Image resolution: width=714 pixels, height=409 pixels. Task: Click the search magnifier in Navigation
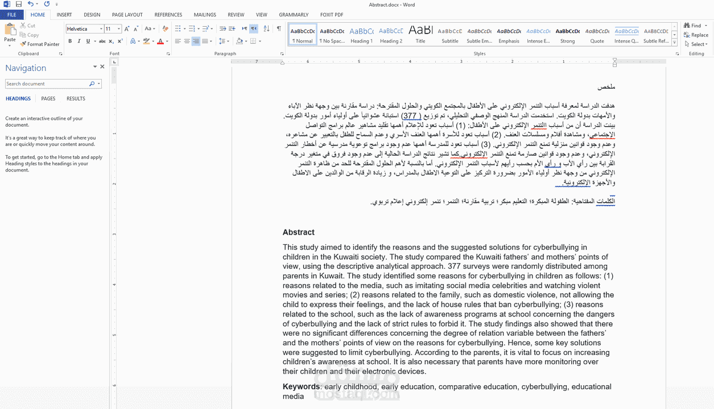(92, 84)
